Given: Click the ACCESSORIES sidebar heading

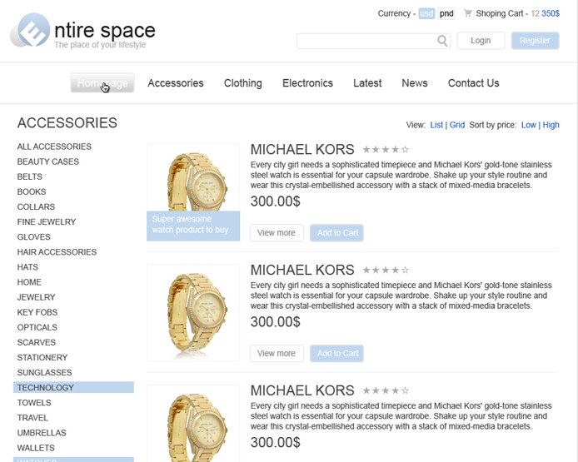Looking at the screenshot, I should (x=67, y=123).
